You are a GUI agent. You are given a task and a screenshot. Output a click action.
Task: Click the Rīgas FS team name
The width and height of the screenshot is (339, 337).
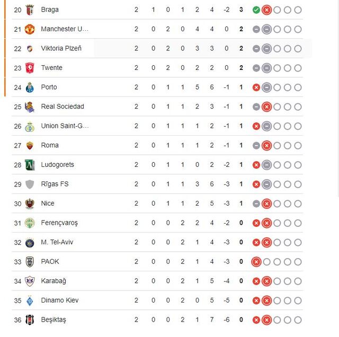coord(55,184)
